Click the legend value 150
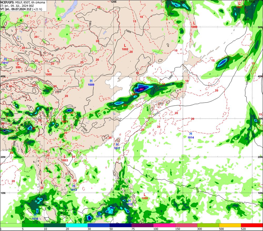 178,229
